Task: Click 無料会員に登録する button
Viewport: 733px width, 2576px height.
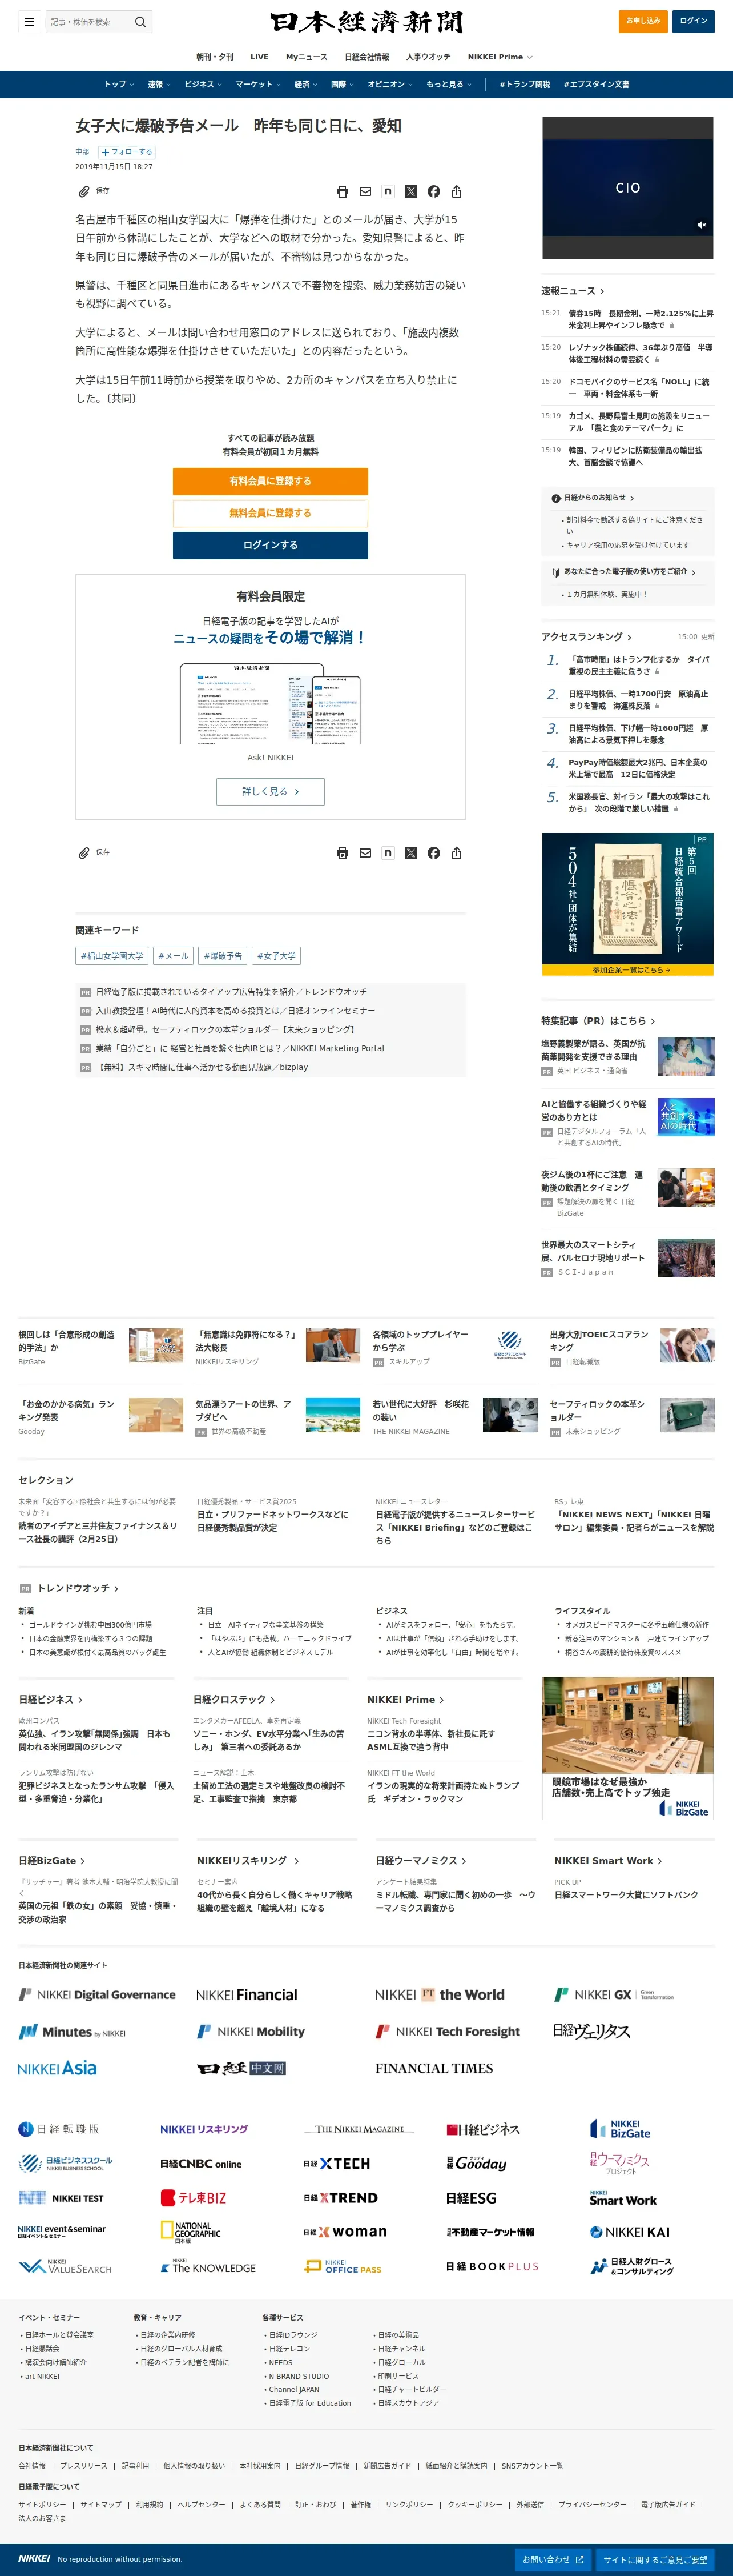Action: pyautogui.click(x=271, y=513)
